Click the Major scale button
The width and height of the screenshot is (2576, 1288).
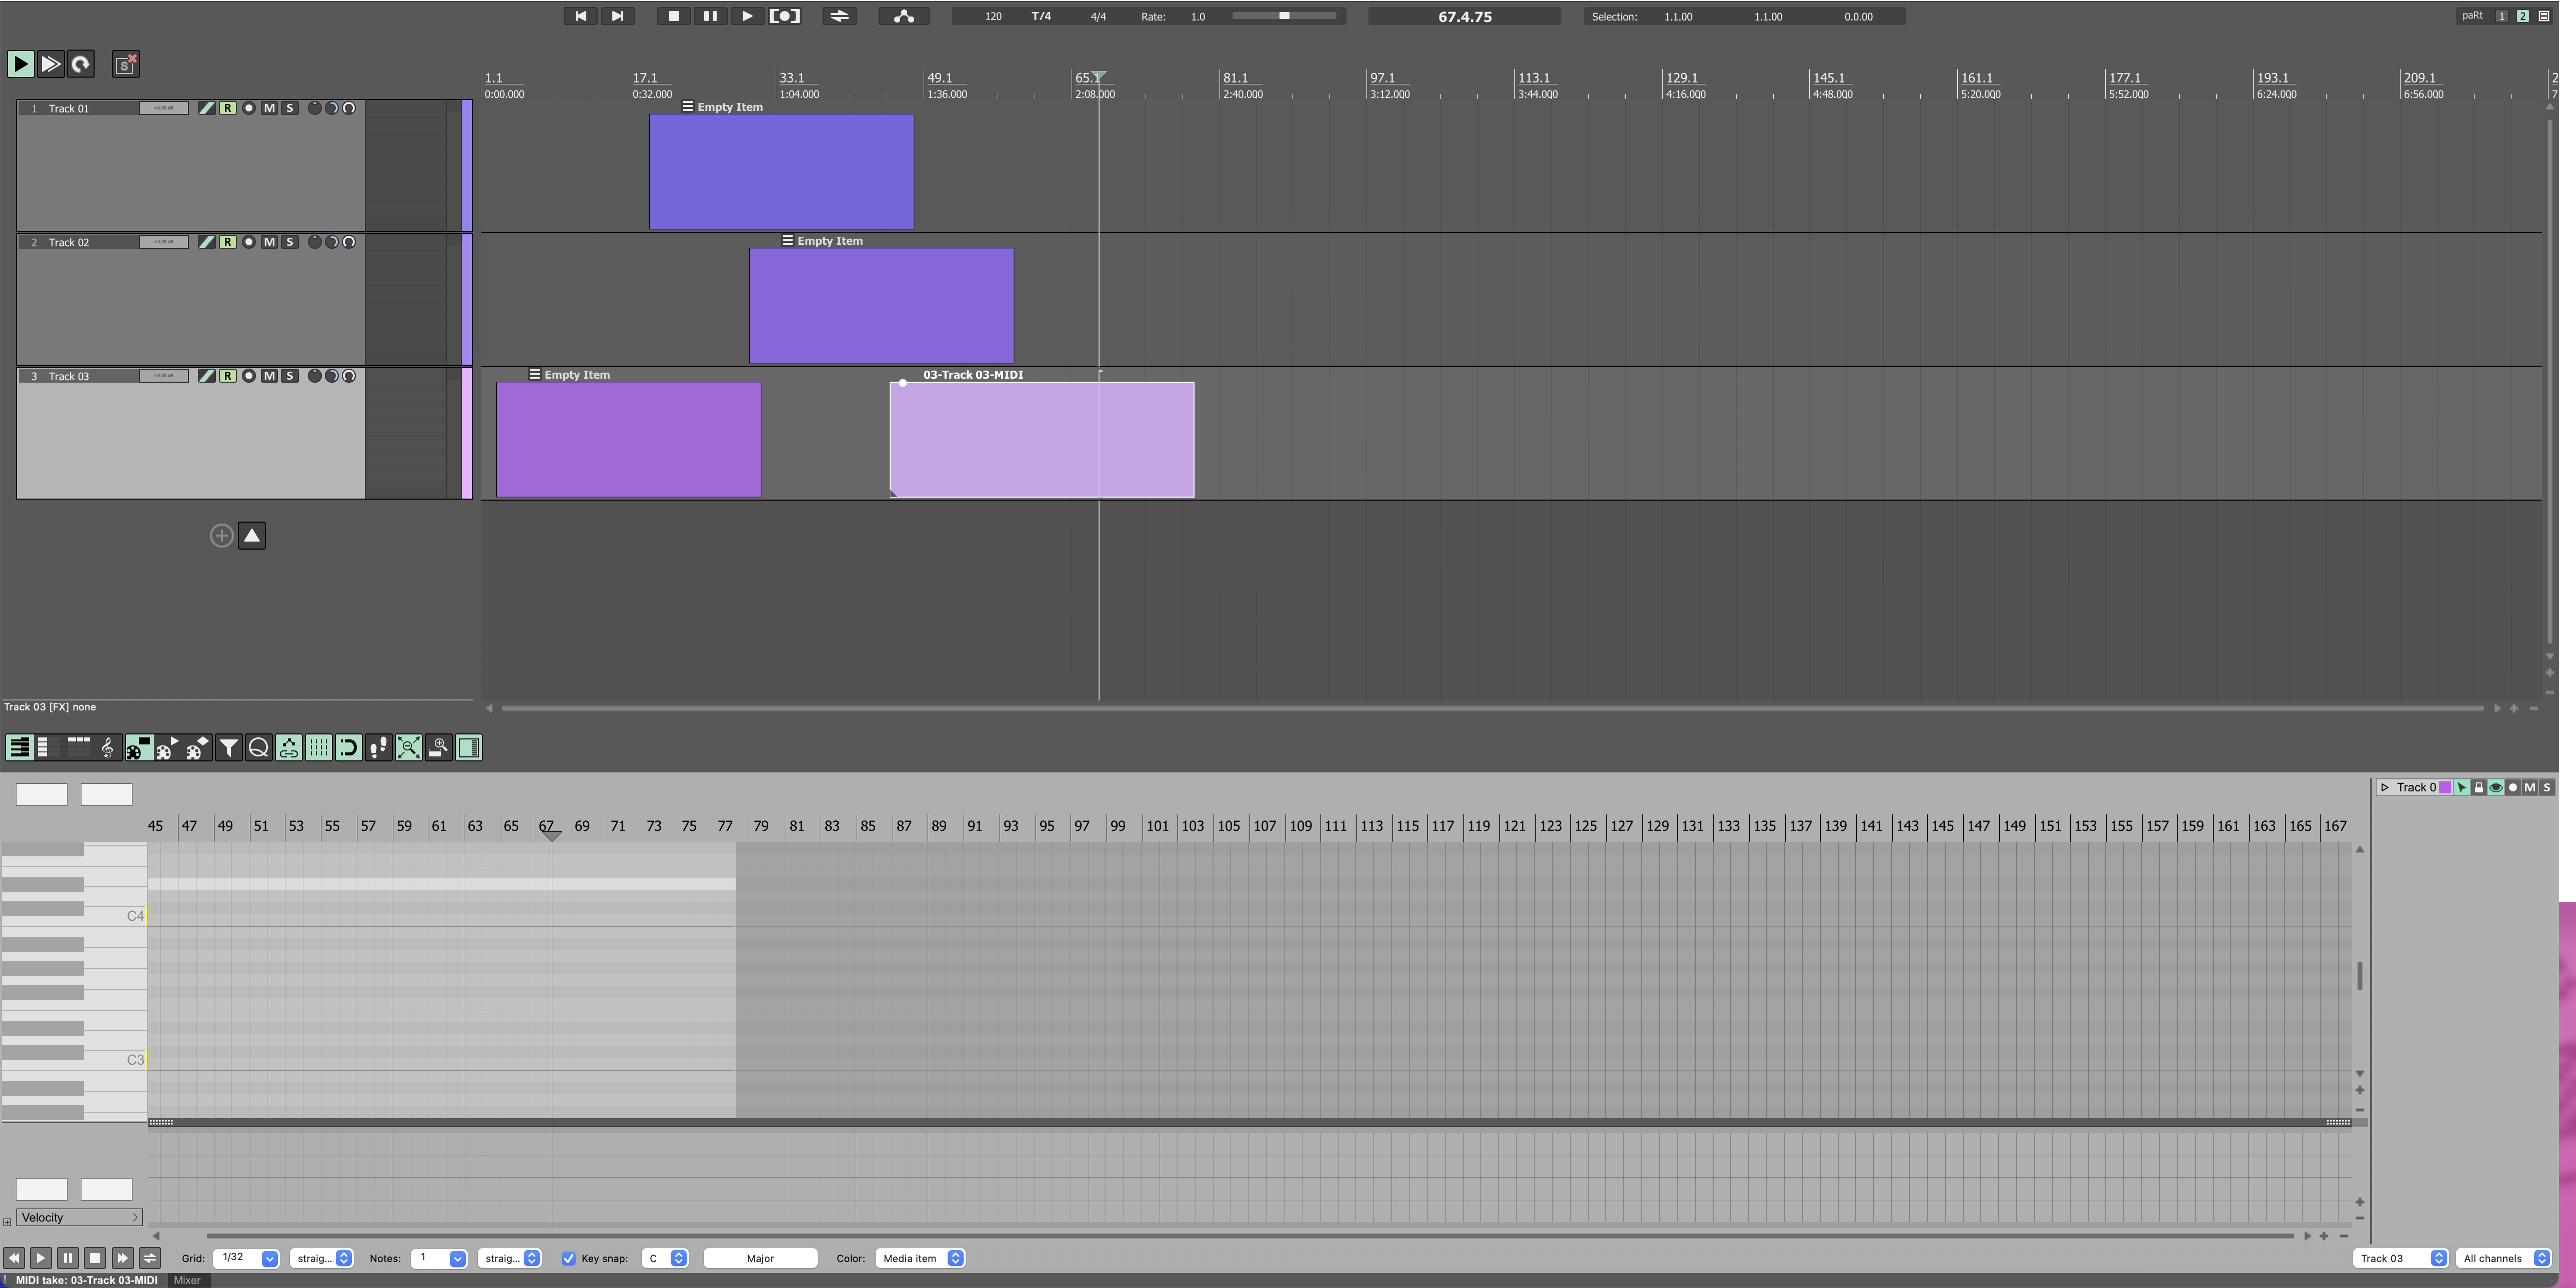(x=760, y=1259)
